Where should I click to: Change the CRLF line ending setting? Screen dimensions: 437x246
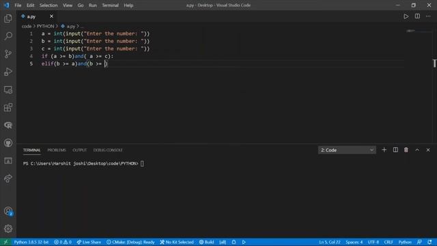389,242
